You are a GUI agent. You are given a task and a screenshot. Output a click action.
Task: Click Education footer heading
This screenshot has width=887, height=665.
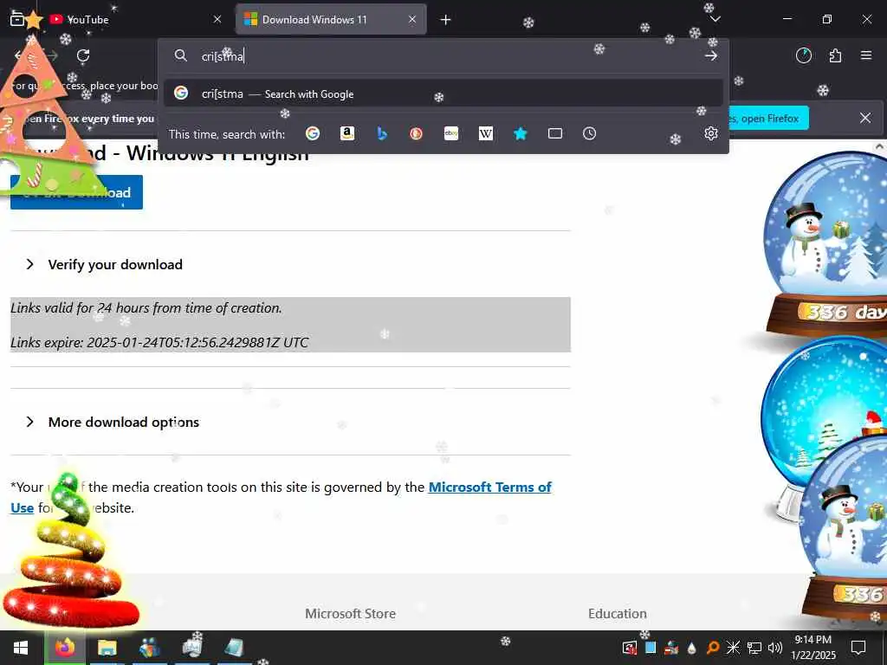[617, 614]
